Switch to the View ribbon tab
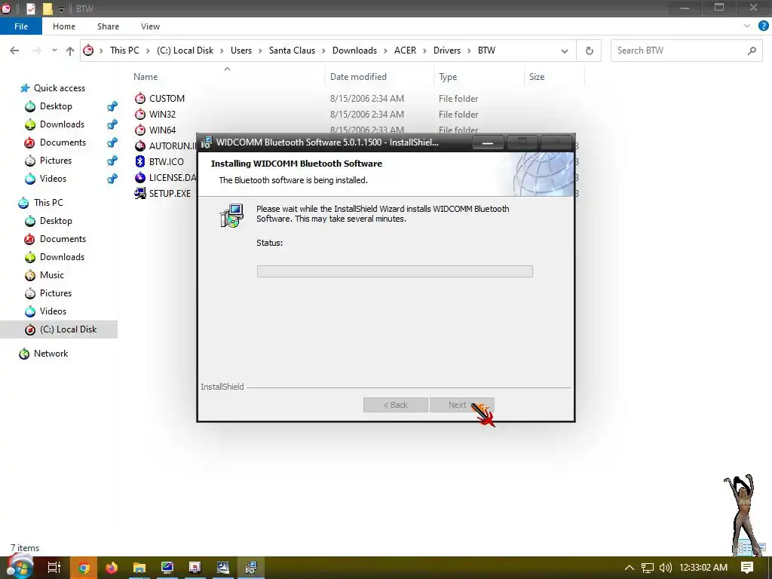Screen dimensions: 772x579 (x=150, y=26)
